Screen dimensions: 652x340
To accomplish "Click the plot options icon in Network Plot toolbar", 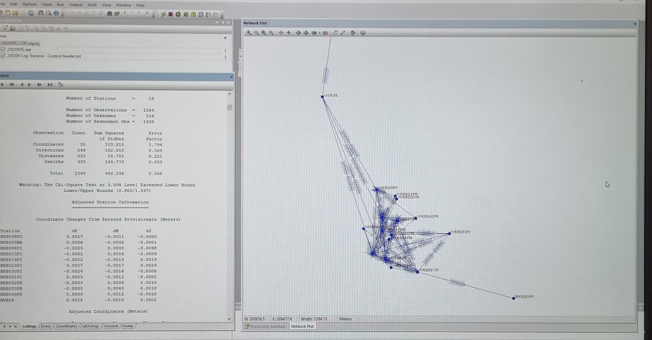I will point(353,32).
